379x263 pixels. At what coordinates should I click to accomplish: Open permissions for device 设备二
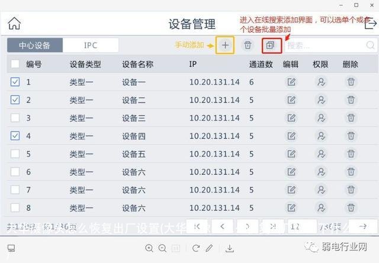[x=321, y=100]
